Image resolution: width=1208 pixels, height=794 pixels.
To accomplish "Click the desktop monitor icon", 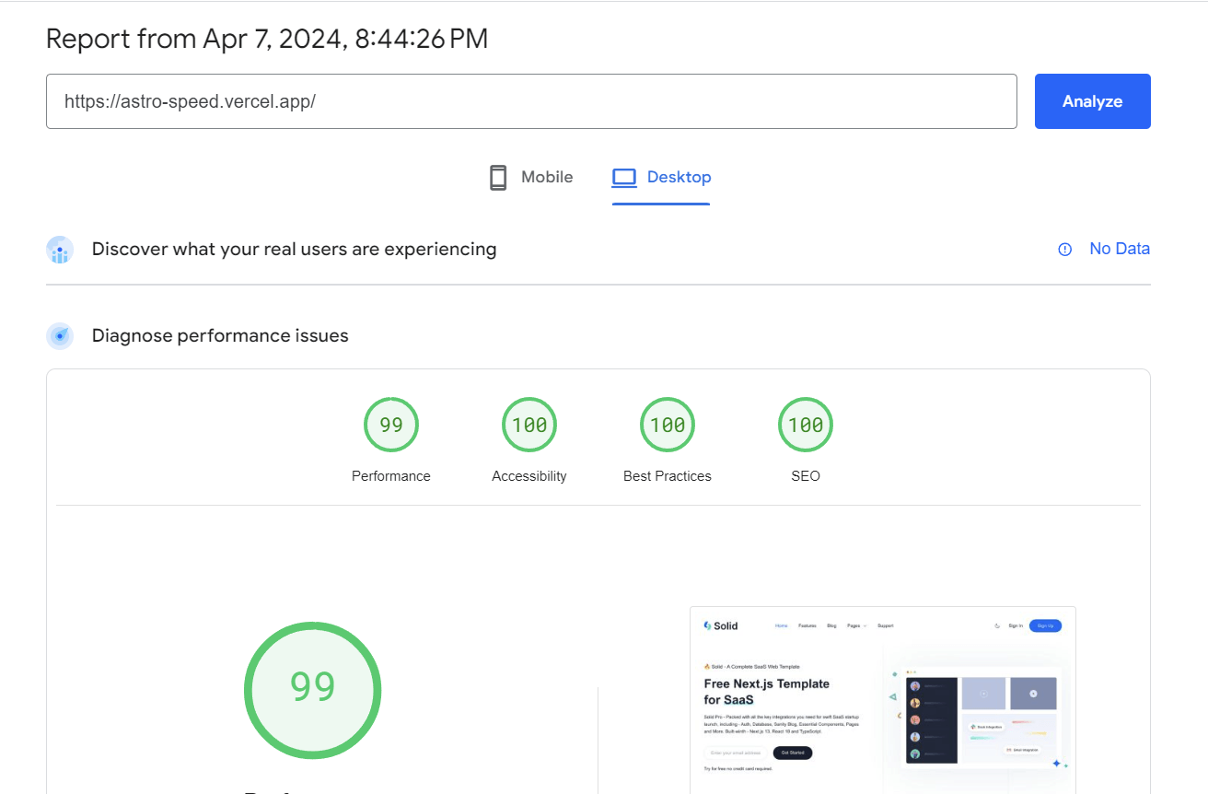I will pyautogui.click(x=624, y=177).
